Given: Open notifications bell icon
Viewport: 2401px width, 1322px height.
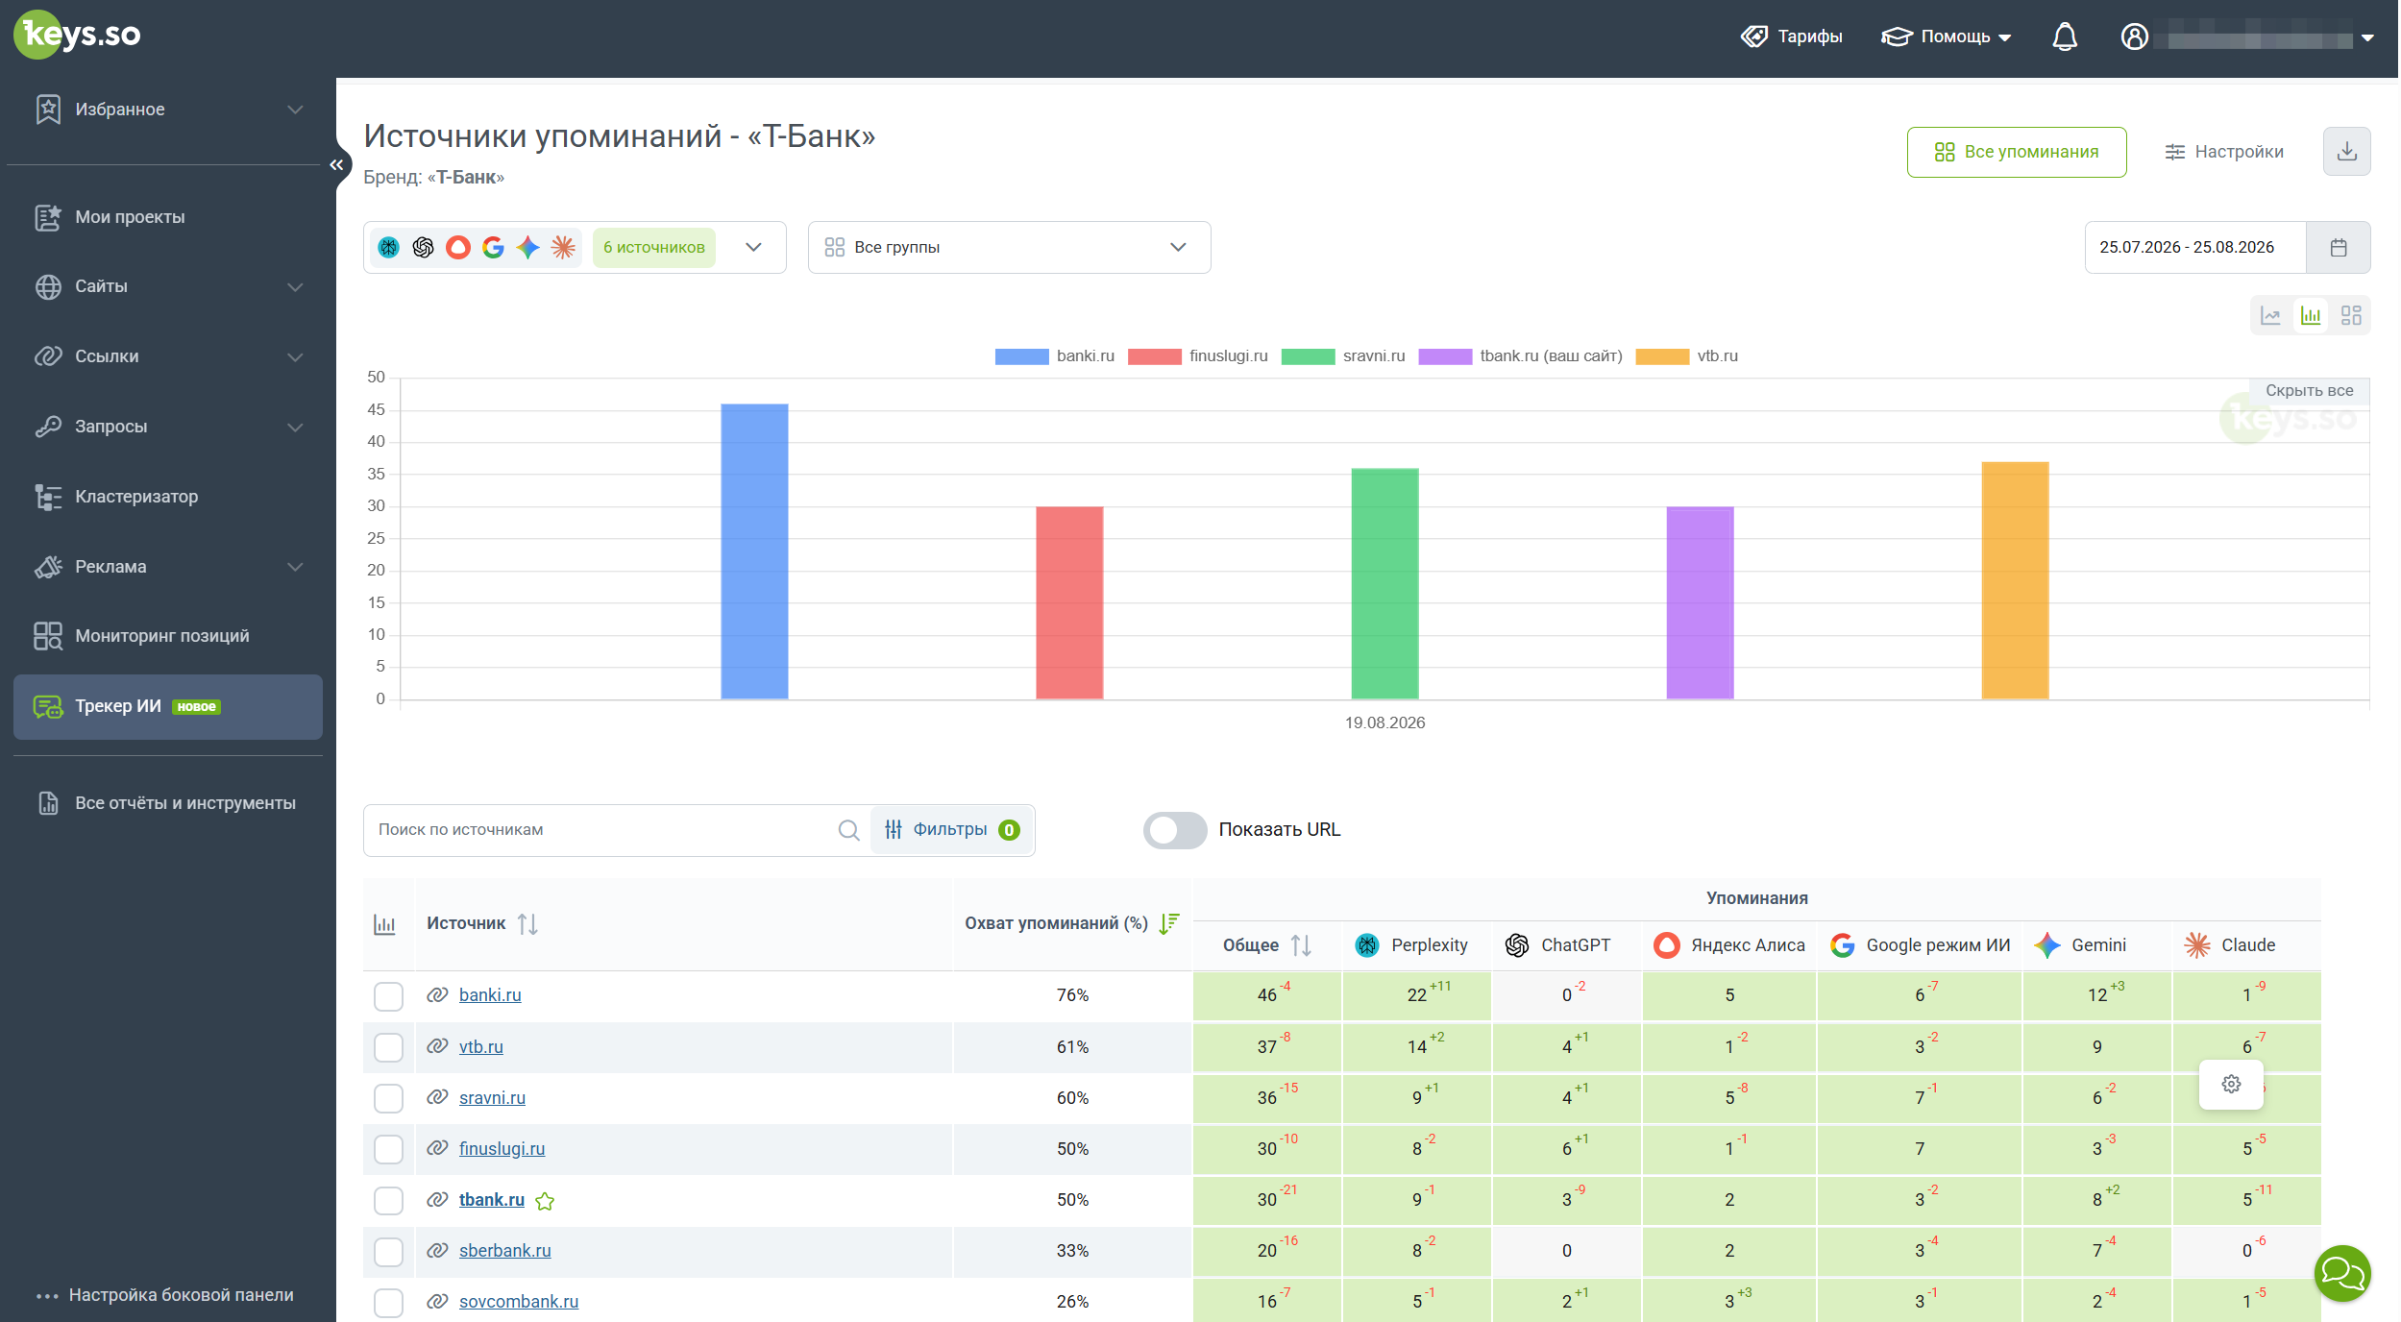Looking at the screenshot, I should (x=2065, y=37).
